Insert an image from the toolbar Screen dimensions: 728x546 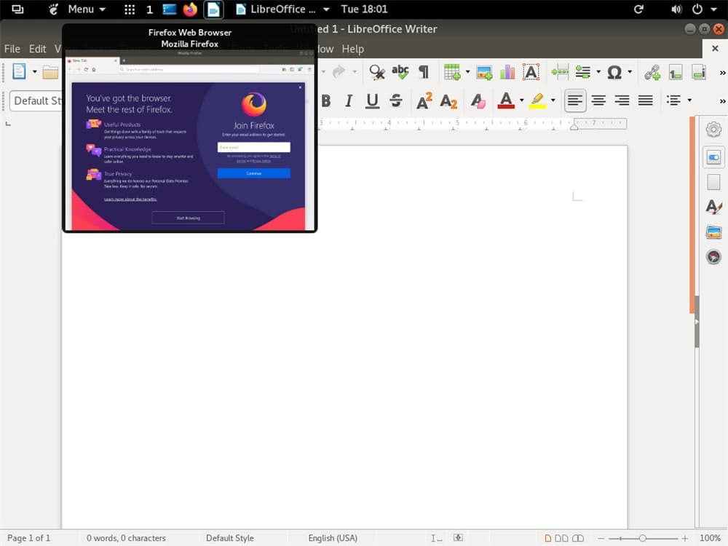484,72
